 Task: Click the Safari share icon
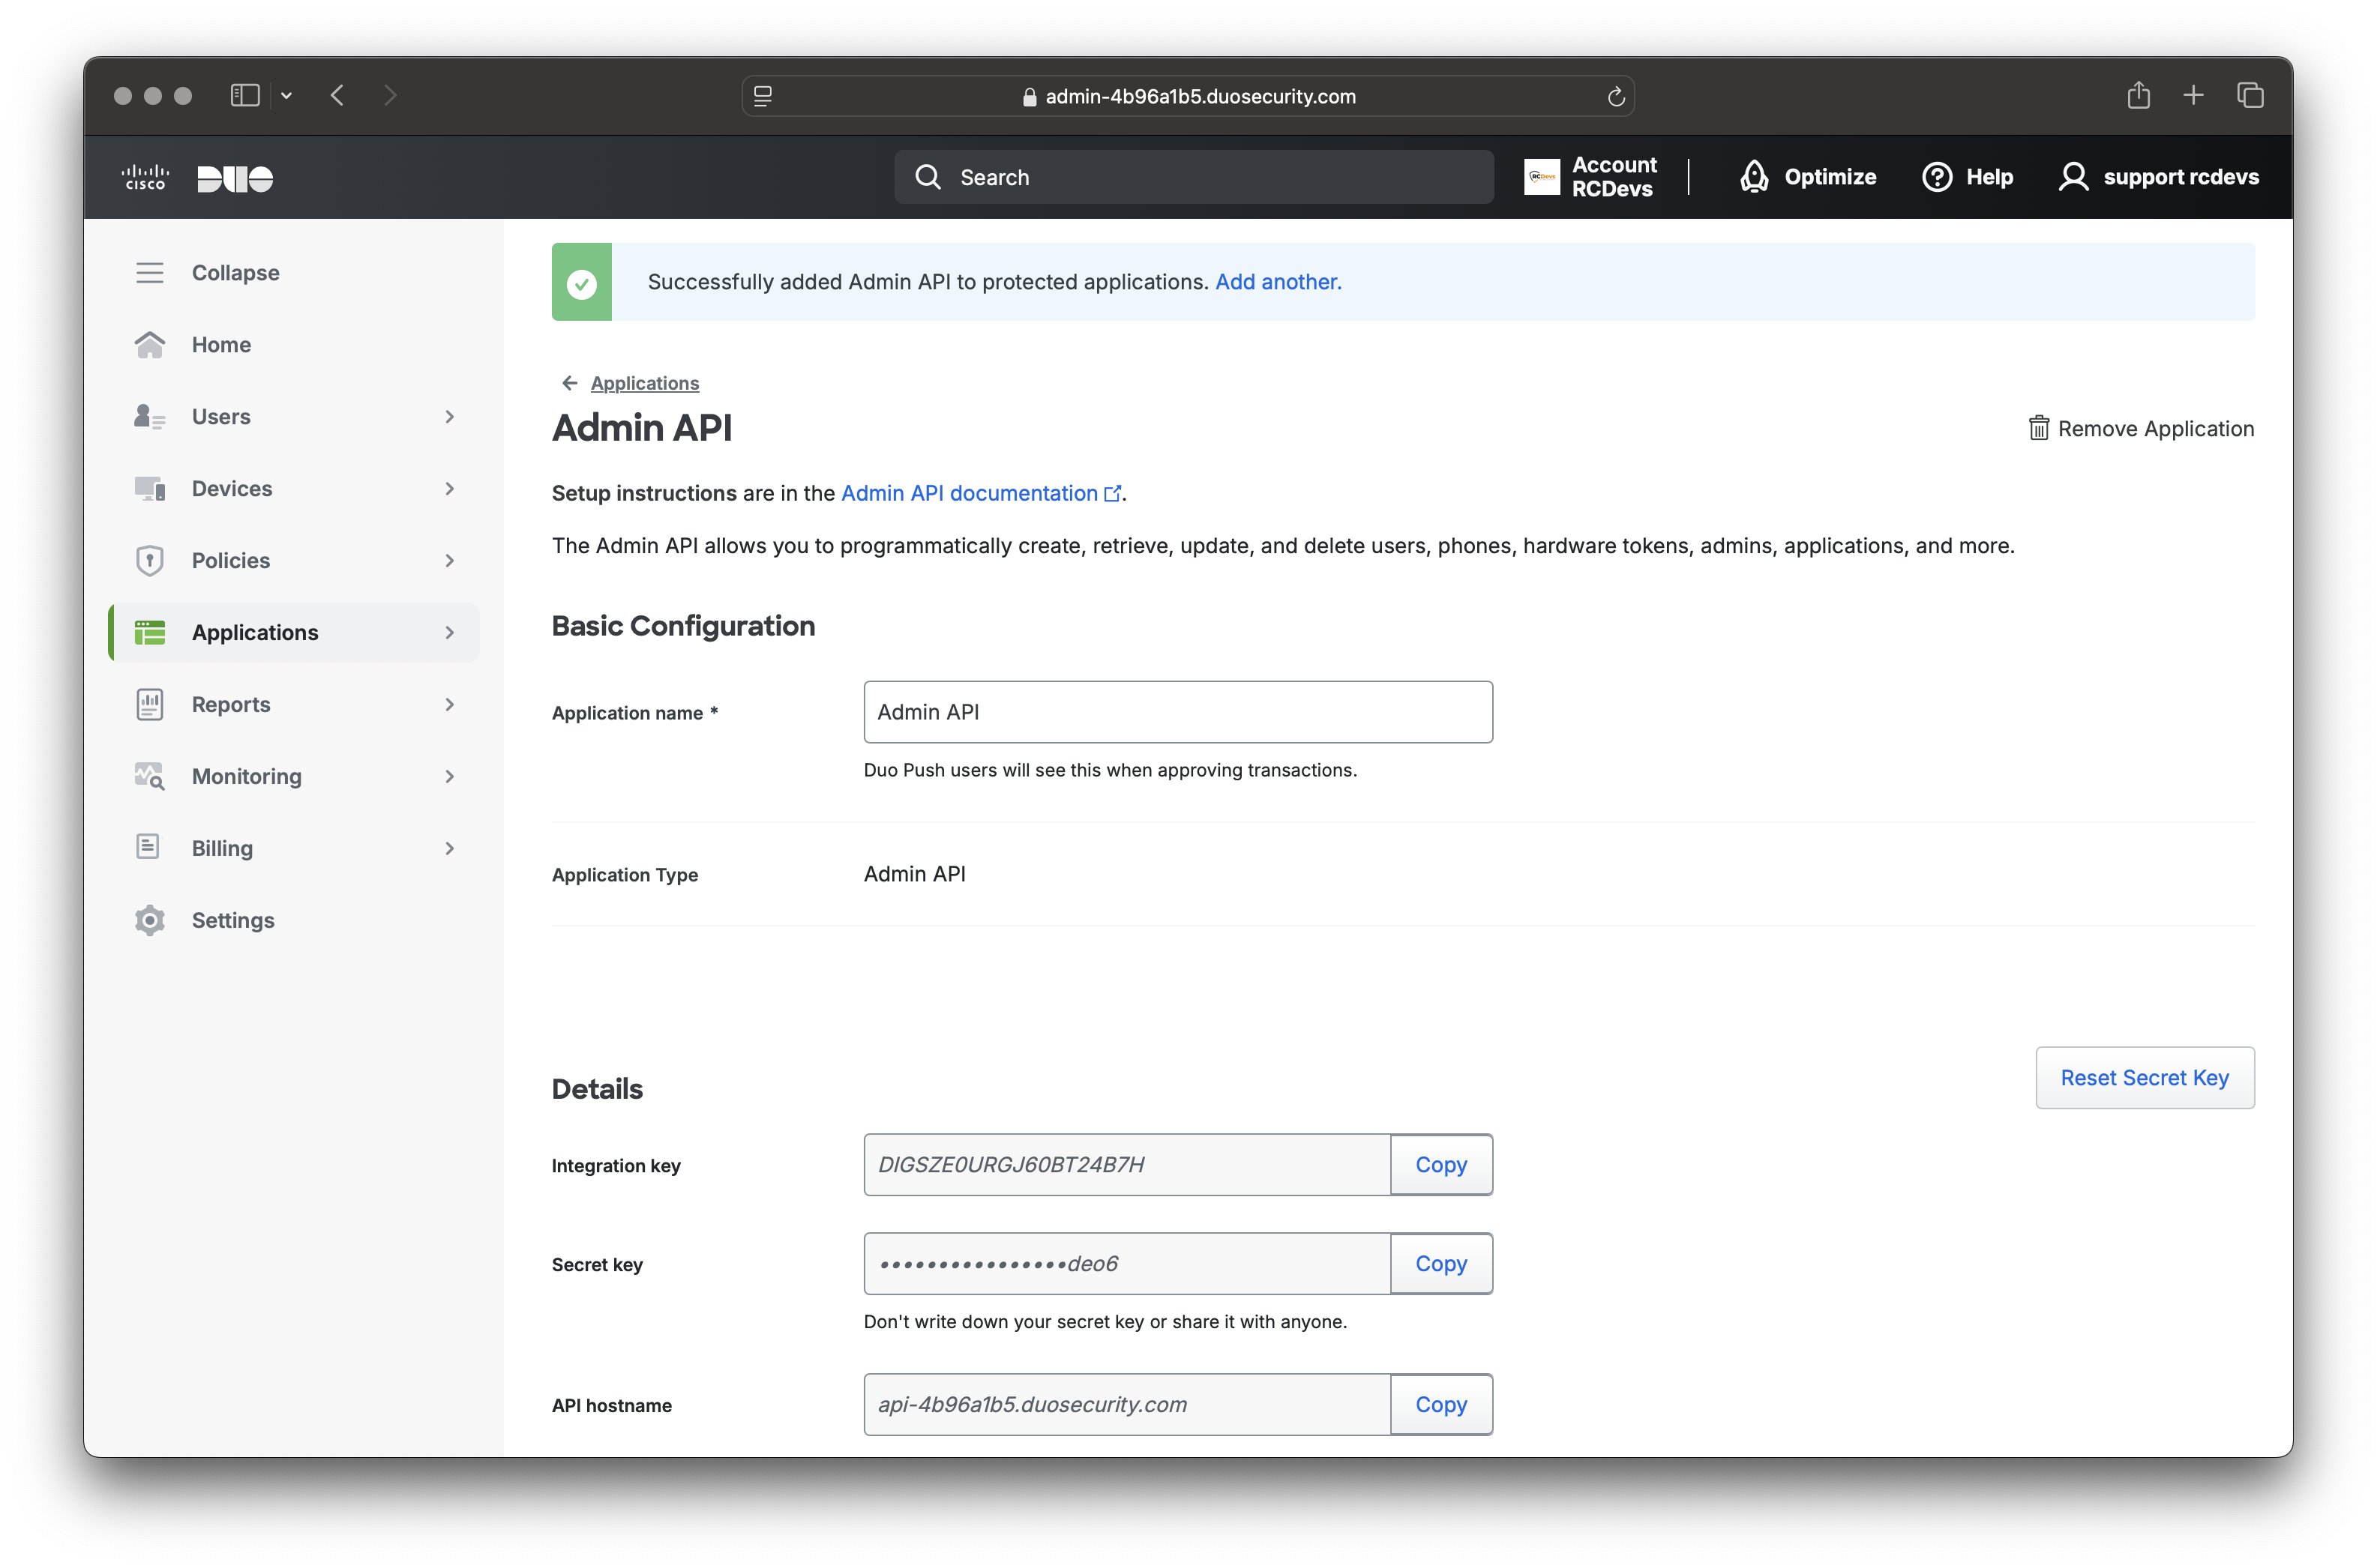pos(2139,96)
